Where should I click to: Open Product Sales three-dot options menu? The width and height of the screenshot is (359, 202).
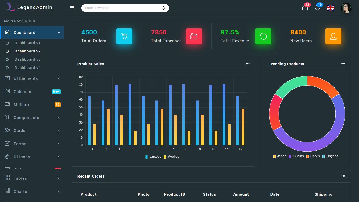pos(247,64)
